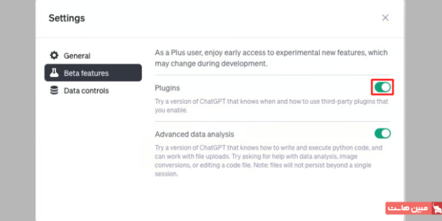Click the database icon for Data controls
The width and height of the screenshot is (442, 221).
[x=54, y=91]
